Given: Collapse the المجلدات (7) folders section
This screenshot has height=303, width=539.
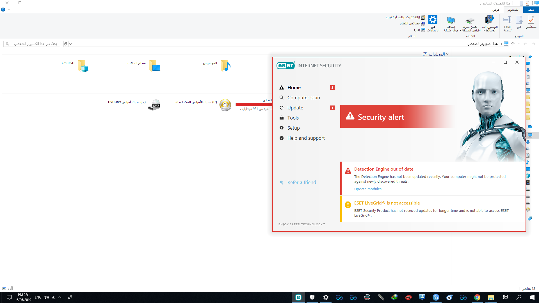Looking at the screenshot, I should pos(447,54).
